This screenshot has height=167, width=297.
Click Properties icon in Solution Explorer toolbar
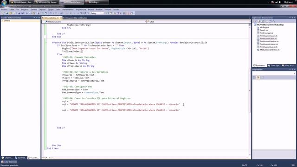[255, 21]
